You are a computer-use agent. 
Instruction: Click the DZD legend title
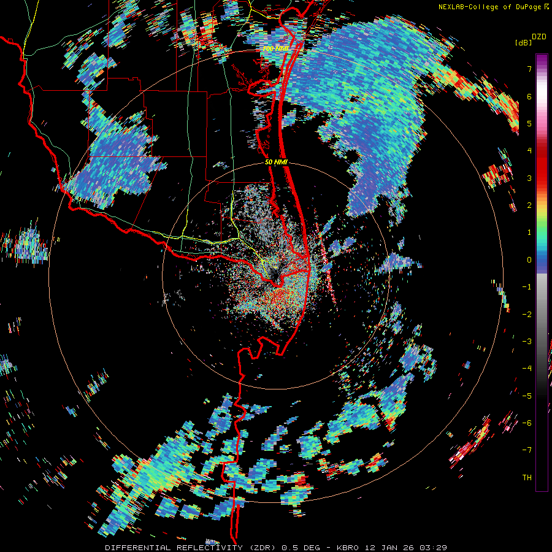tap(539, 37)
